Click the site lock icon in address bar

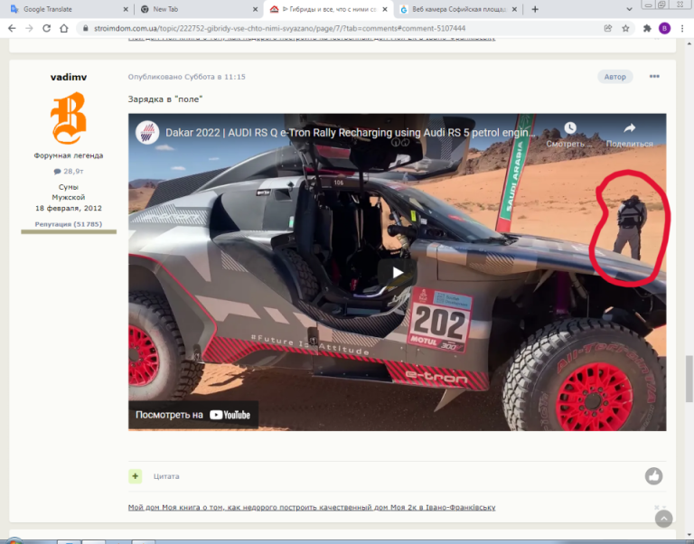tap(85, 28)
